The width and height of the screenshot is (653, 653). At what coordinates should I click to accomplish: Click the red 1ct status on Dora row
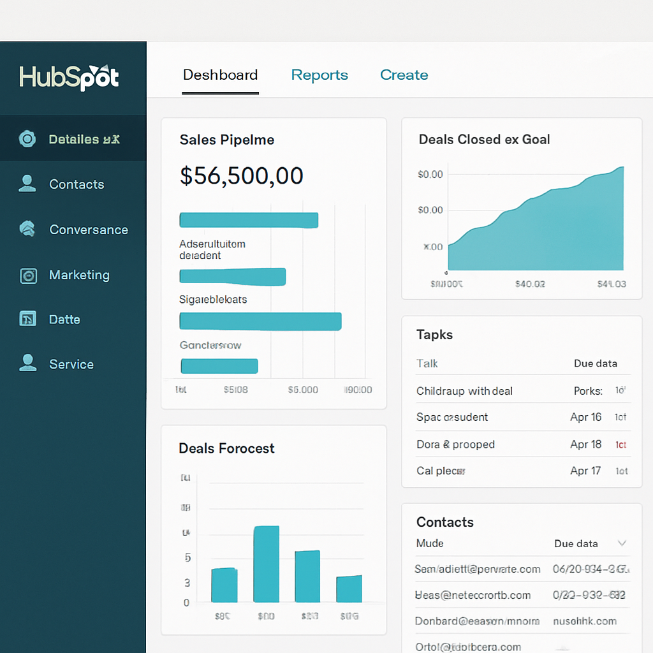[621, 444]
